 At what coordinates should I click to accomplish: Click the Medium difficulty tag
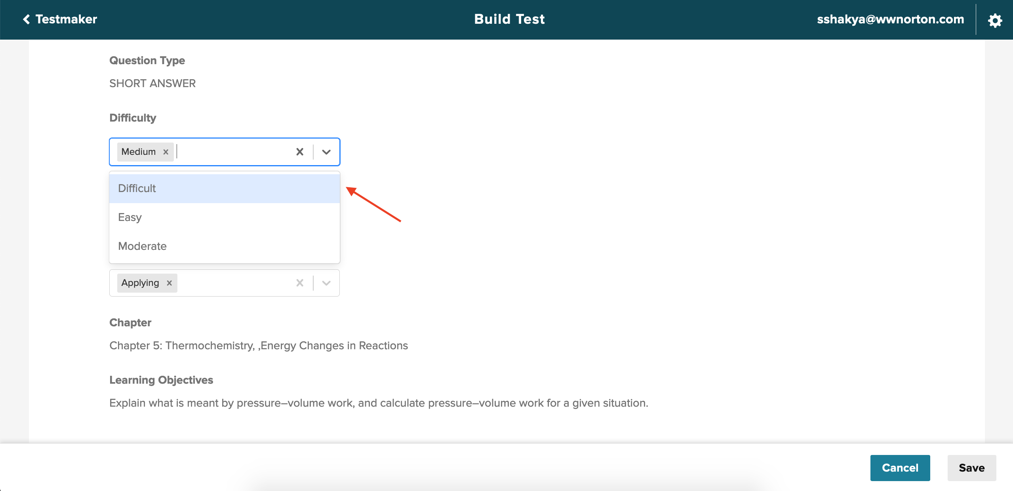coord(139,152)
